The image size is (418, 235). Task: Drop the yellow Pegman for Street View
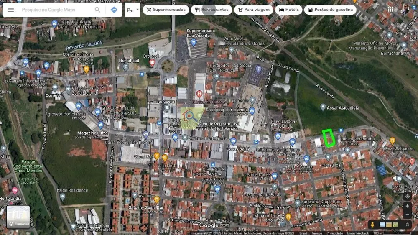tap(372, 225)
